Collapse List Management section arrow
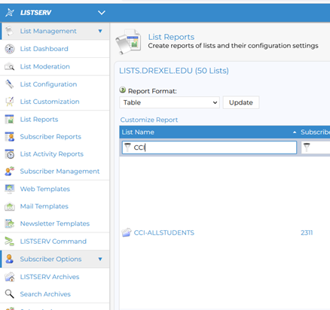The image size is (330, 310). [100, 31]
